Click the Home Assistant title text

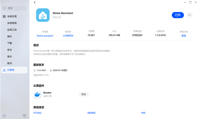[x=63, y=13]
